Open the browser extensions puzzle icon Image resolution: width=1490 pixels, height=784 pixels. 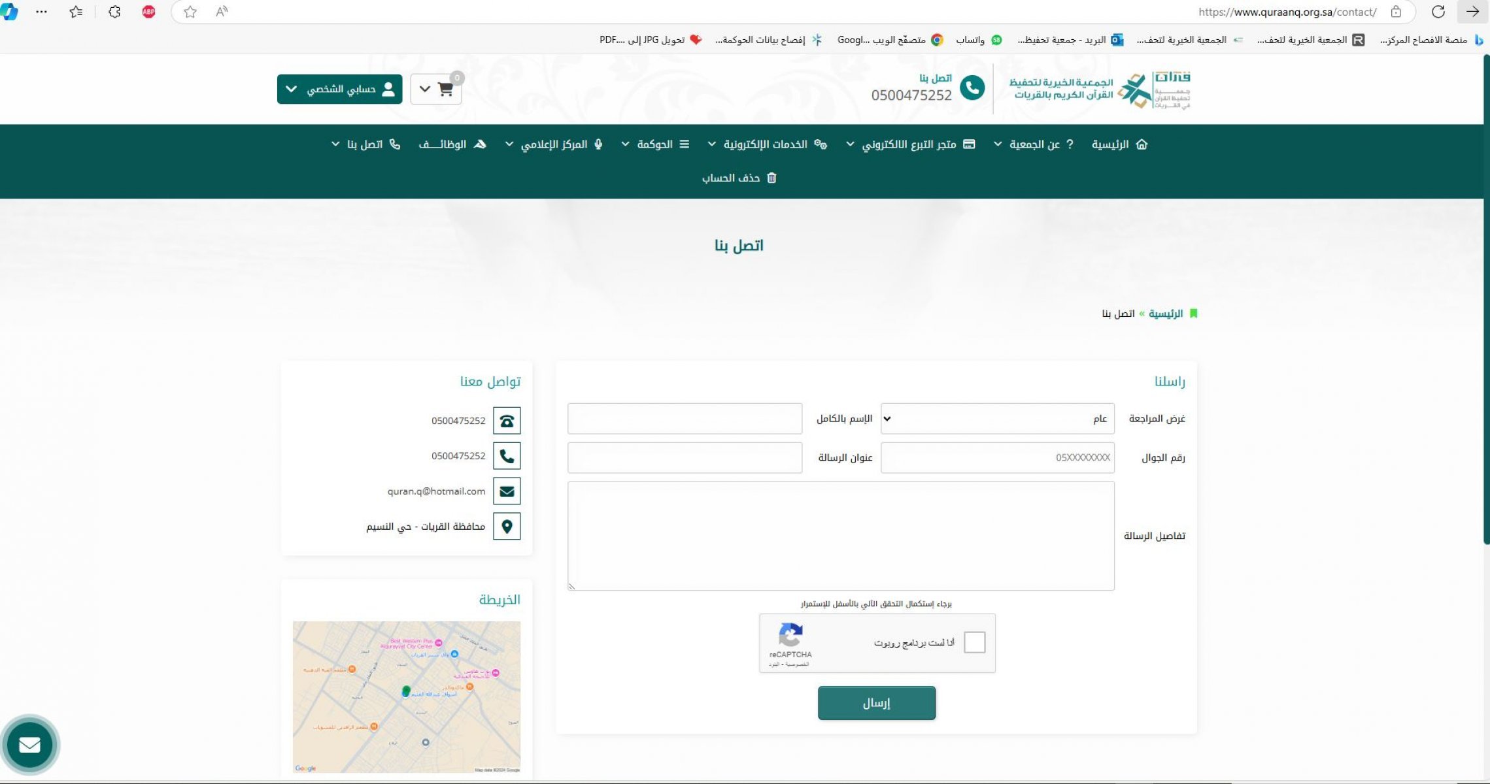(x=114, y=12)
